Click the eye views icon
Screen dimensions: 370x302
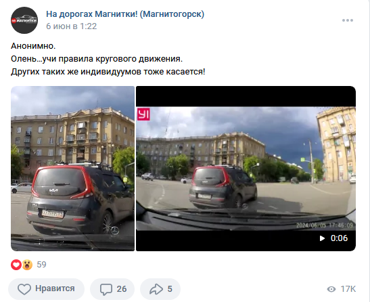pos(331,289)
